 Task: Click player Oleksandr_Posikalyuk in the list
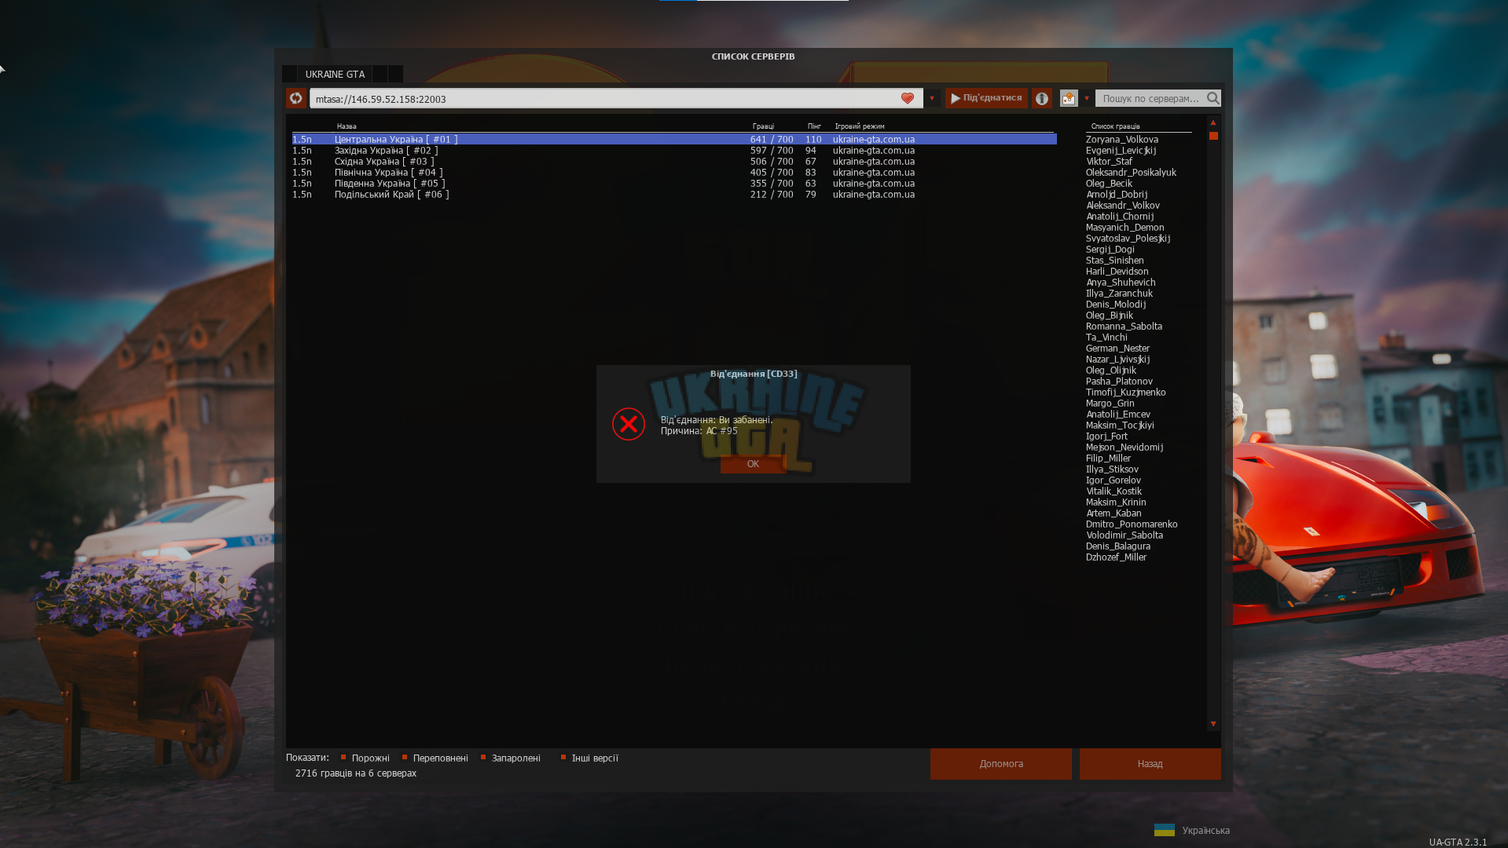tap(1132, 172)
